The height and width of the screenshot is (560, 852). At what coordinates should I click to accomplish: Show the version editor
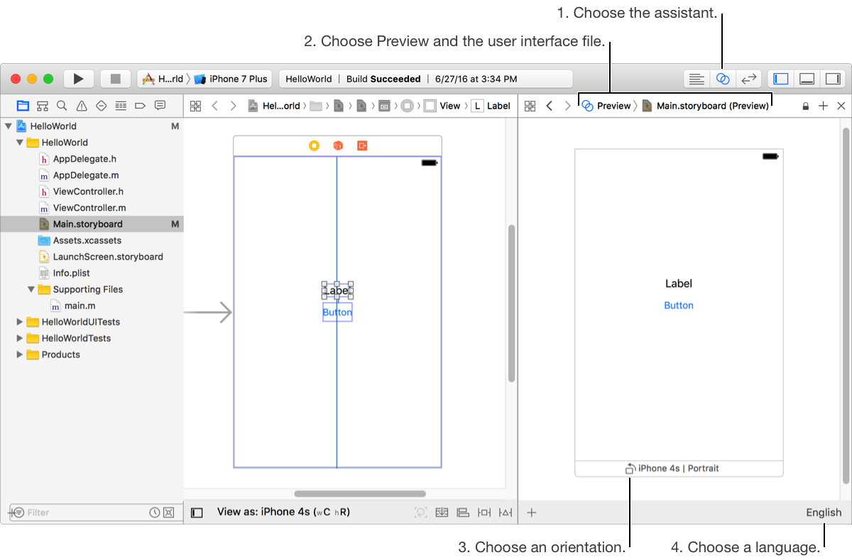point(748,79)
